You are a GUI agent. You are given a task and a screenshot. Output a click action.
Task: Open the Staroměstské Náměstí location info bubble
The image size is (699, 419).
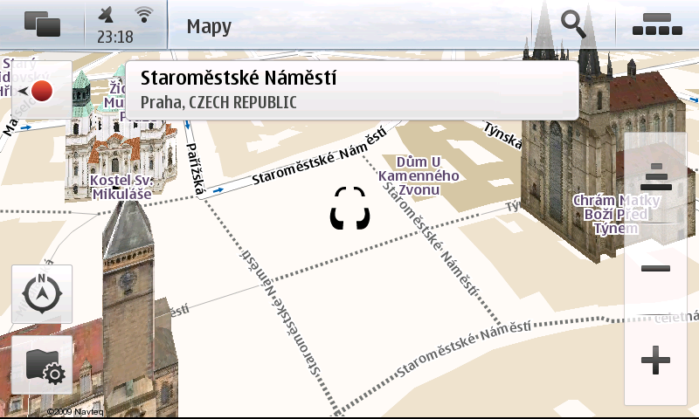click(x=351, y=90)
